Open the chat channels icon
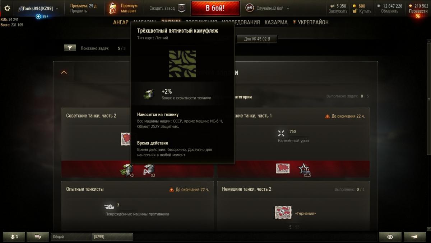 point(38,237)
